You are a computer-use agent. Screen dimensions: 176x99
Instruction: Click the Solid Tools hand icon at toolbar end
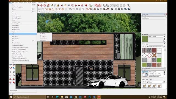coord(128,5)
